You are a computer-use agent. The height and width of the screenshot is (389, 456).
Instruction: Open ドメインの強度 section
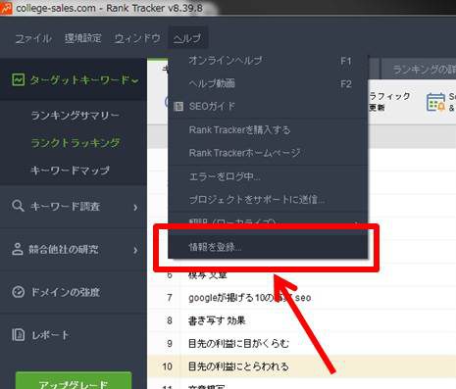click(74, 292)
